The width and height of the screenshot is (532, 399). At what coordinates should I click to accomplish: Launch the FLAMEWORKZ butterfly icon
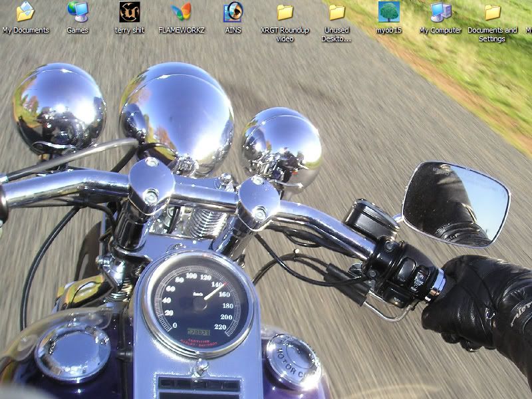coord(182,12)
